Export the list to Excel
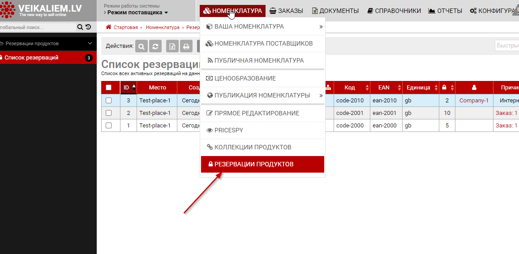The height and width of the screenshot is (254, 519). click(x=172, y=46)
